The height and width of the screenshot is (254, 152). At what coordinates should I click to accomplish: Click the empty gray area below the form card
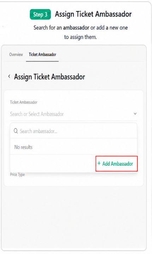pos(74,217)
